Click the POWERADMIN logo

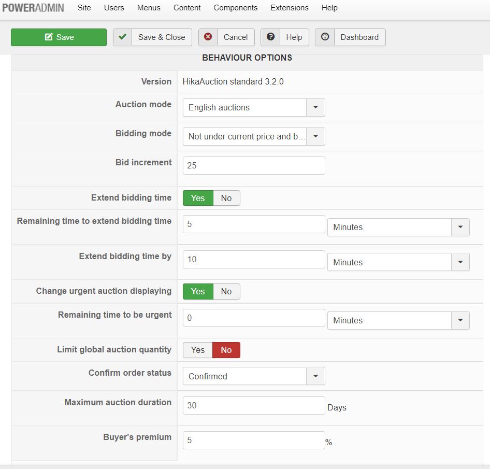tap(33, 8)
